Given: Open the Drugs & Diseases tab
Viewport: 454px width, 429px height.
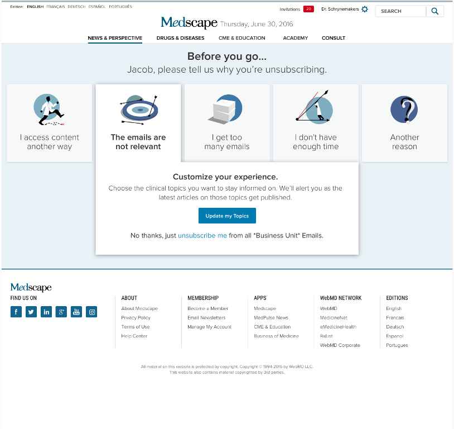Looking at the screenshot, I should click(x=180, y=38).
